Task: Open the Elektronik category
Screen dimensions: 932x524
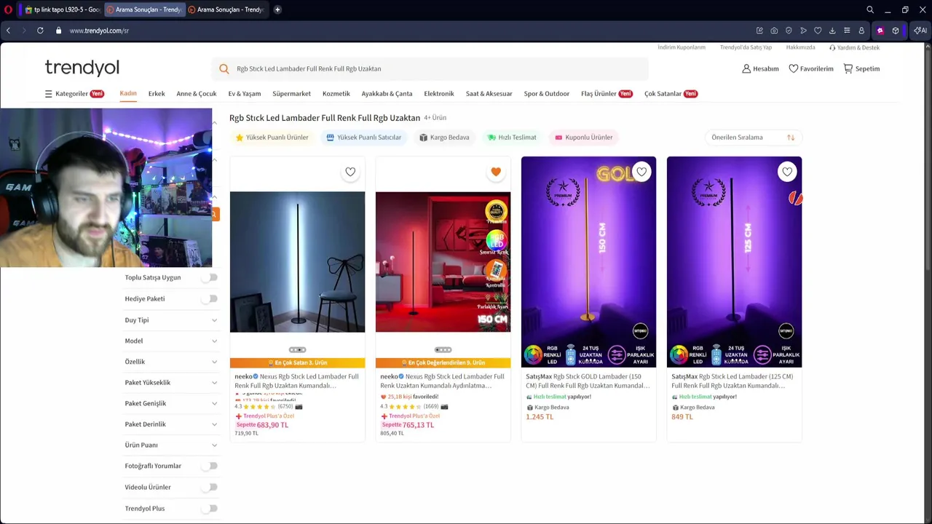Action: [439, 94]
